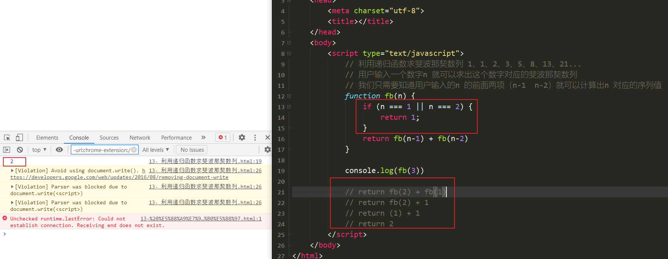Switch to the Performance tab

(176, 138)
